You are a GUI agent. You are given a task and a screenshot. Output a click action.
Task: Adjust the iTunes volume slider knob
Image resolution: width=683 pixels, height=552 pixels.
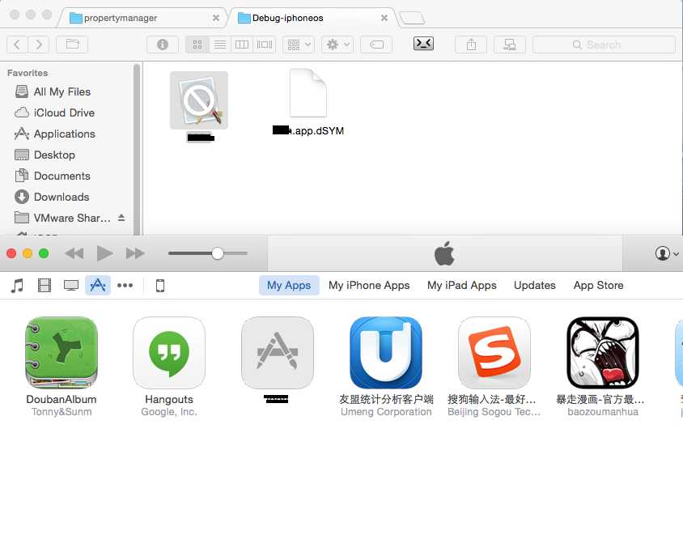pos(218,253)
